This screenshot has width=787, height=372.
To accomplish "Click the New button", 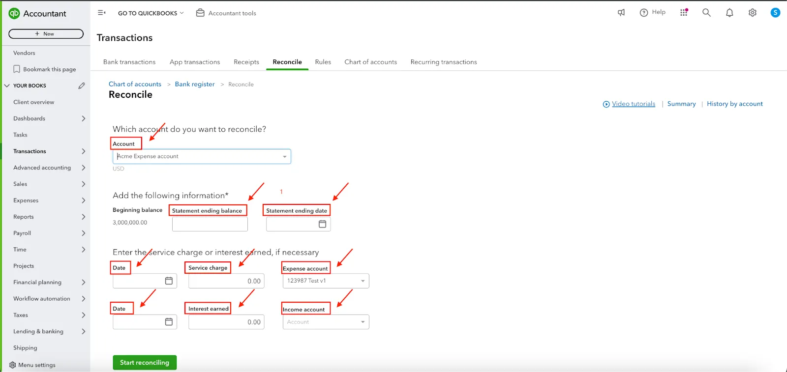I will pos(46,34).
